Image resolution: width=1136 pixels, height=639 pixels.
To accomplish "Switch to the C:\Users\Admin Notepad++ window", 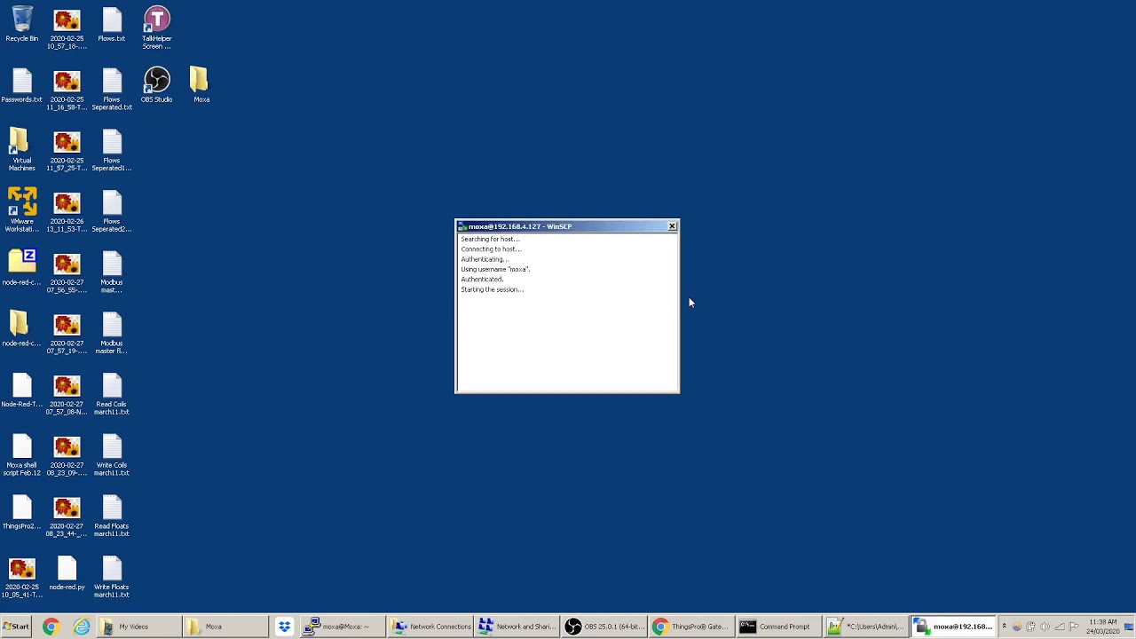I will pos(867,627).
